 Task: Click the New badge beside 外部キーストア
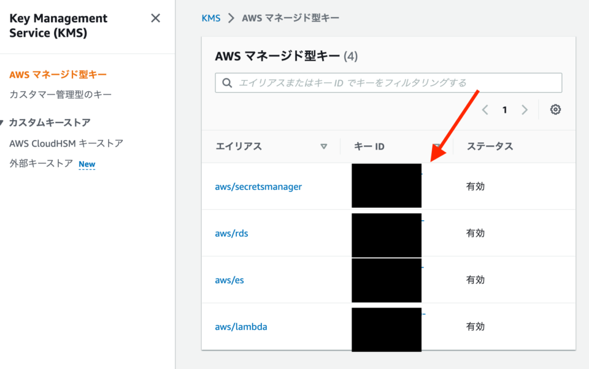87,164
